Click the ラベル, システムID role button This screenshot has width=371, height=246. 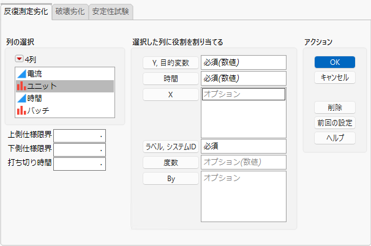[x=171, y=147]
